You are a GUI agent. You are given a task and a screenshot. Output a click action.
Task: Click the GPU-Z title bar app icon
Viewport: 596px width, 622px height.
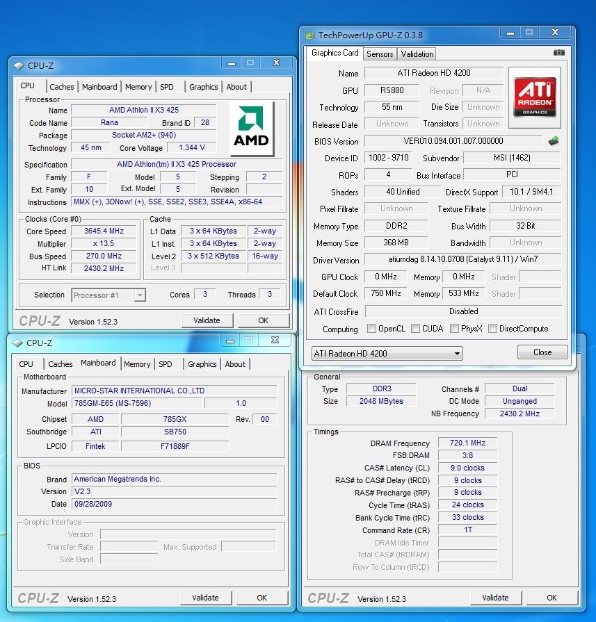tap(309, 35)
